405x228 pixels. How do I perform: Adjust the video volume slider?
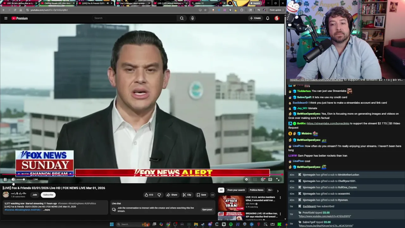21,180
